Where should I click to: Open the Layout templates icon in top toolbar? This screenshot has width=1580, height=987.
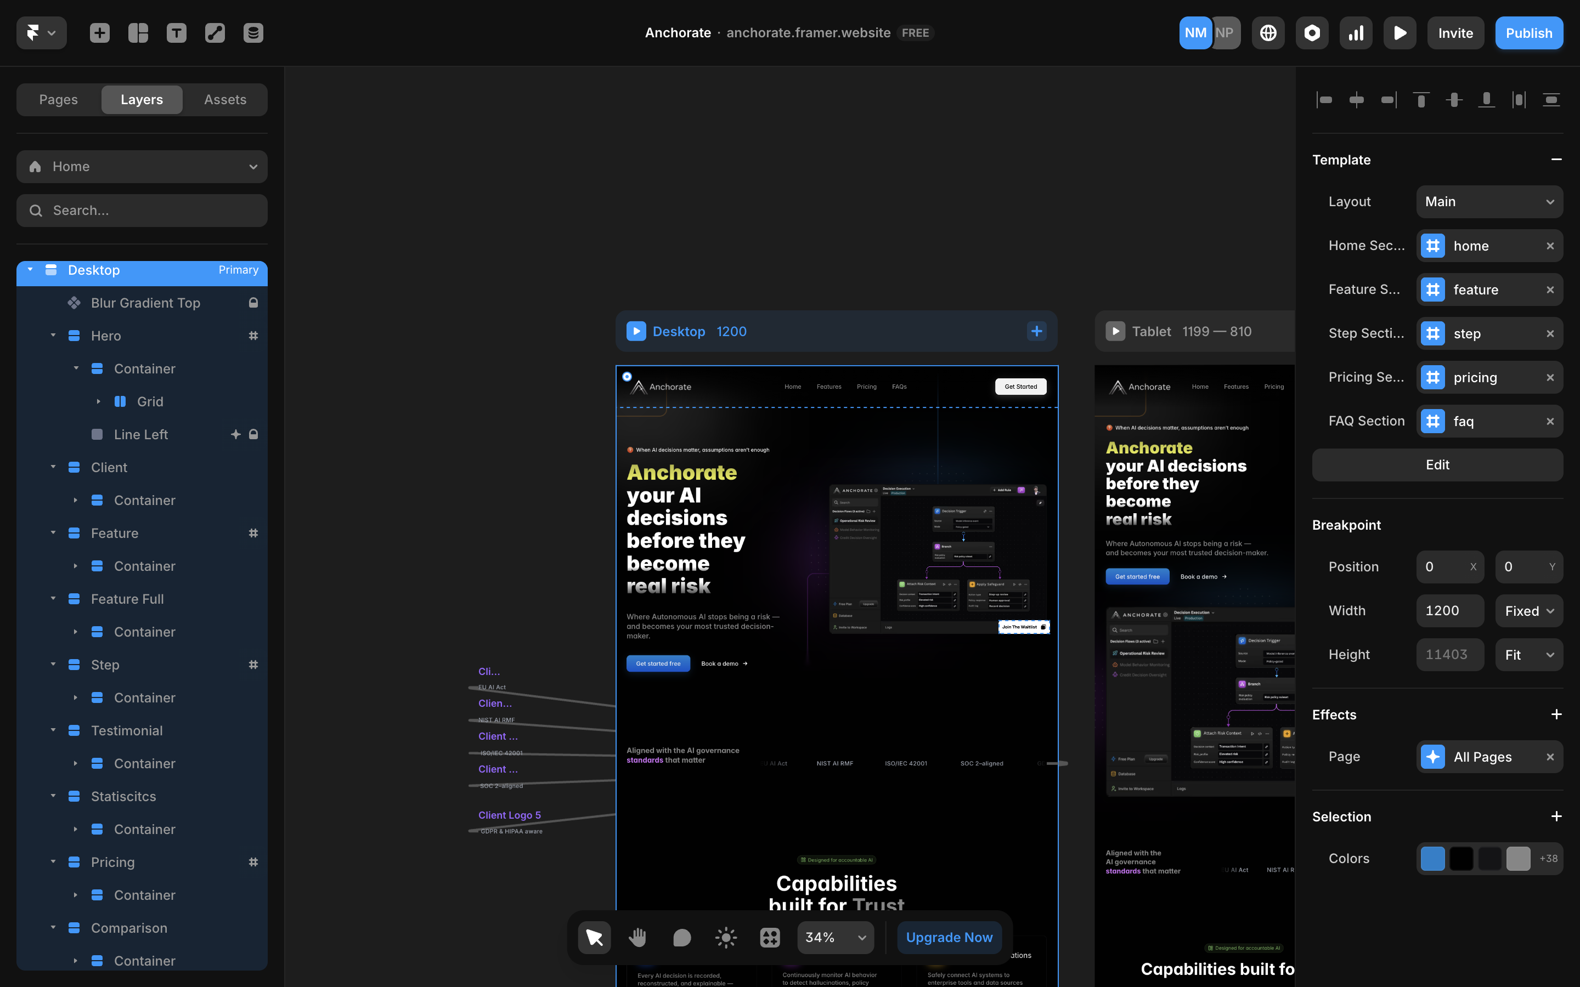coord(138,33)
